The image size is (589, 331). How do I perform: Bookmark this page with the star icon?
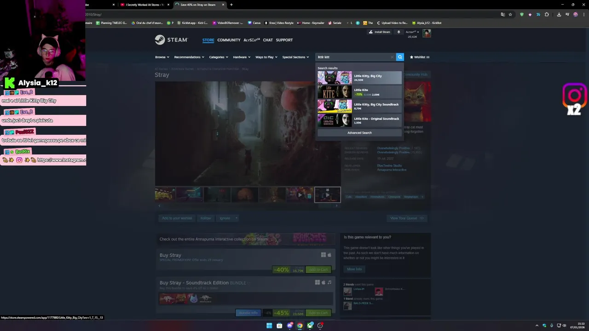(510, 14)
